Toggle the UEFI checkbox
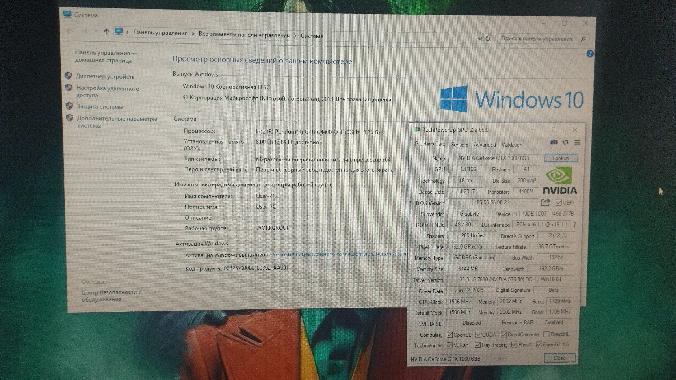 point(558,202)
